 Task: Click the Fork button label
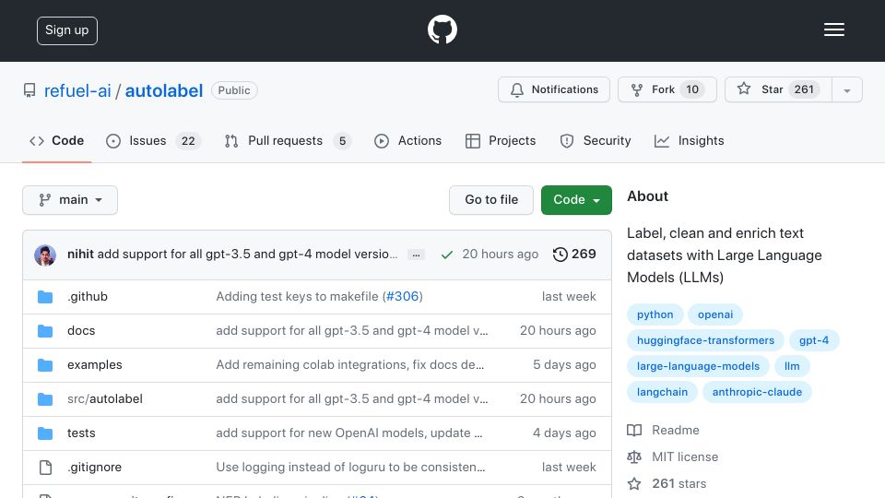coord(663,89)
